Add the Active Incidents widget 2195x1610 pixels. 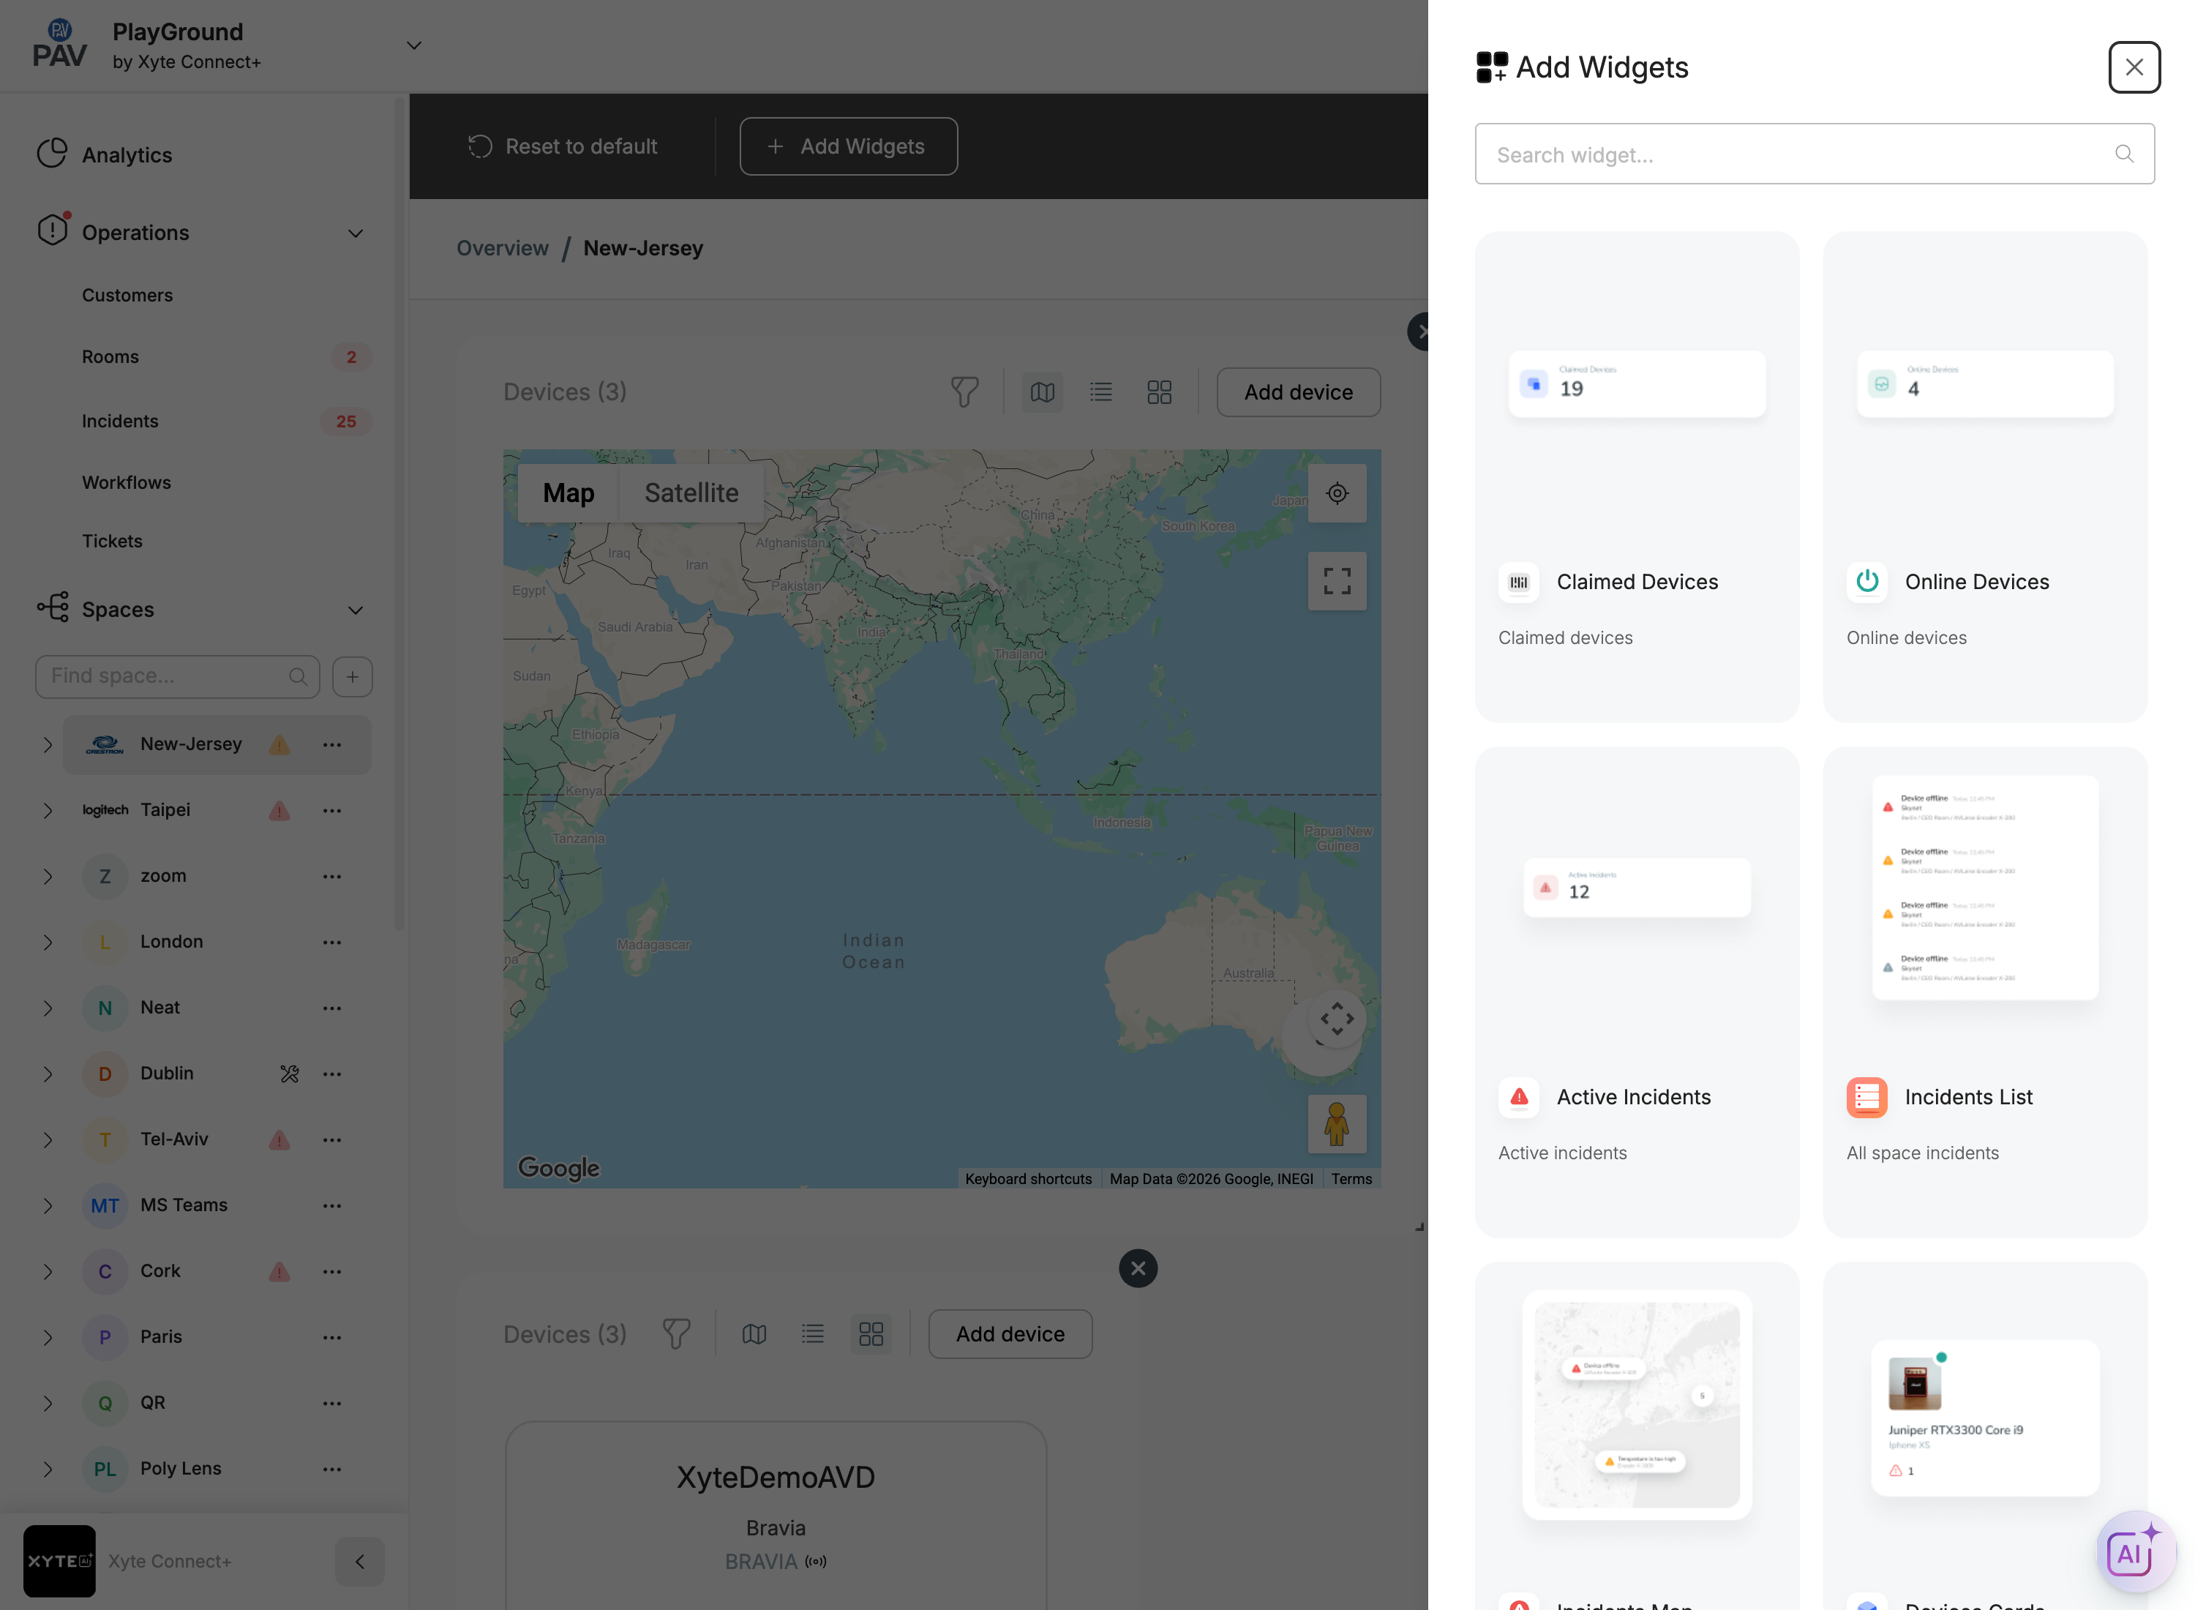pos(1637,992)
